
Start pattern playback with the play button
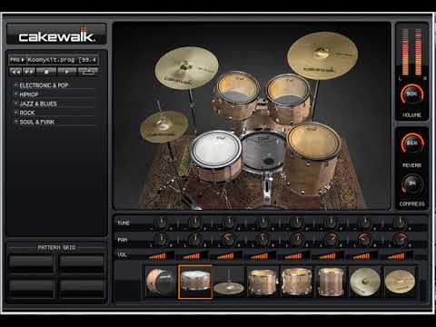coord(67,72)
